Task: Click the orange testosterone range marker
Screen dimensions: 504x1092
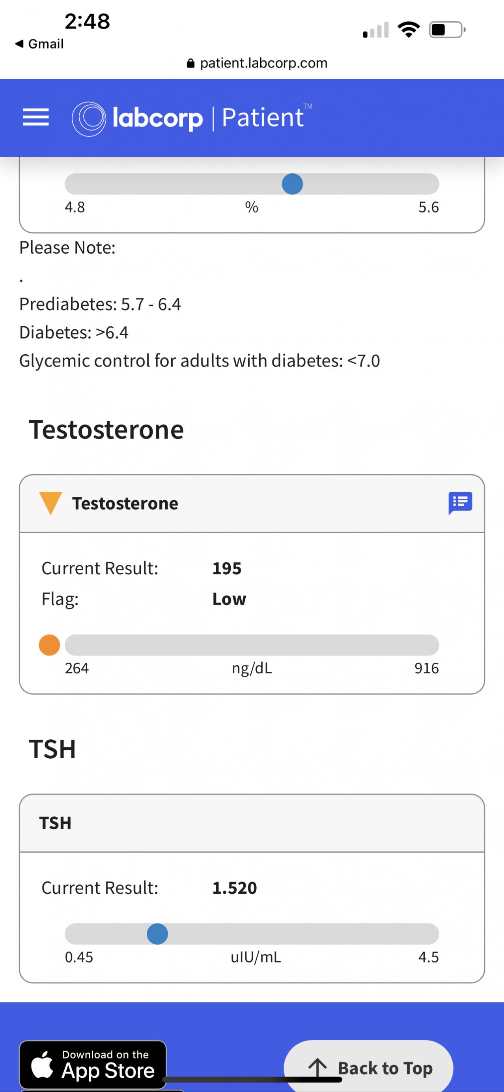Action: (50, 645)
